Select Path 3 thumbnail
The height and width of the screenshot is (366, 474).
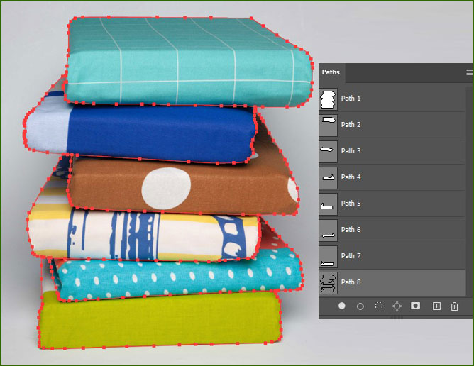click(x=329, y=151)
